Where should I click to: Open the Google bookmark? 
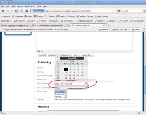tap(60, 16)
